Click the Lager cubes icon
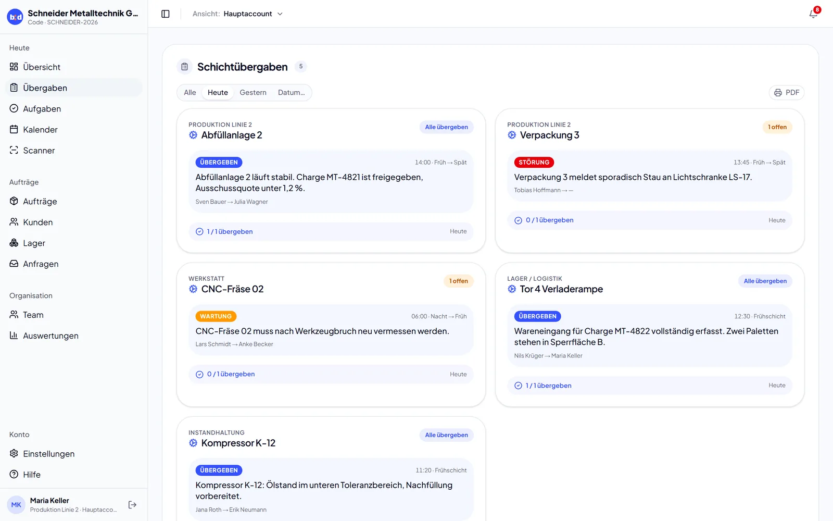The height and width of the screenshot is (521, 833). [14, 243]
